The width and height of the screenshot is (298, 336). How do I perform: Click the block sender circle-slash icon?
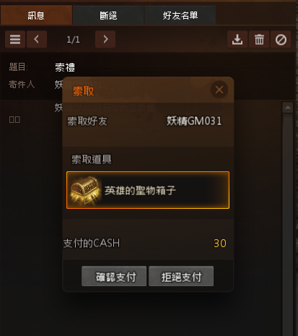click(x=281, y=39)
